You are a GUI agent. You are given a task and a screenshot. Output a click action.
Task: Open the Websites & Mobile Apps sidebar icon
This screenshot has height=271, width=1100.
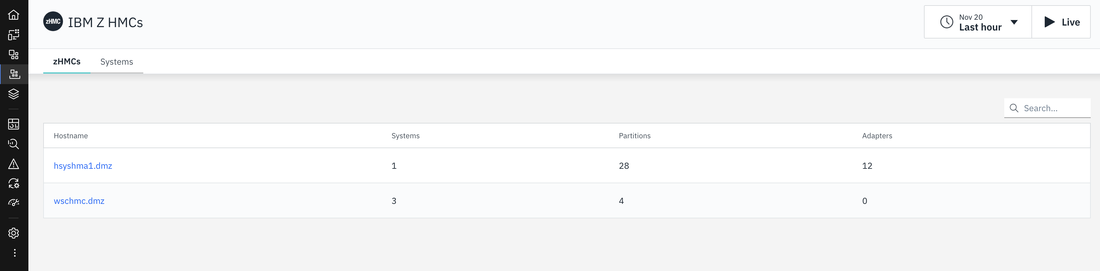(x=14, y=34)
